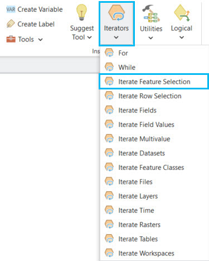Click the Iterate Layers icon
Screen dimensions: 209x261
pyautogui.click(x=109, y=196)
